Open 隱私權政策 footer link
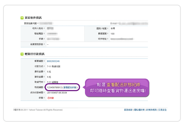This screenshot has height=127, width=185. (x=139, y=110)
